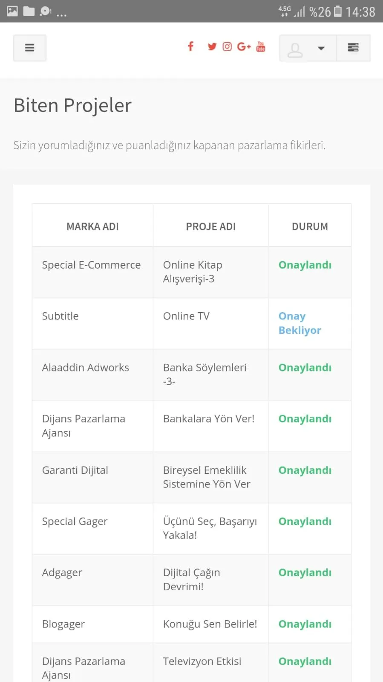Click the DURUM column header

point(310,226)
